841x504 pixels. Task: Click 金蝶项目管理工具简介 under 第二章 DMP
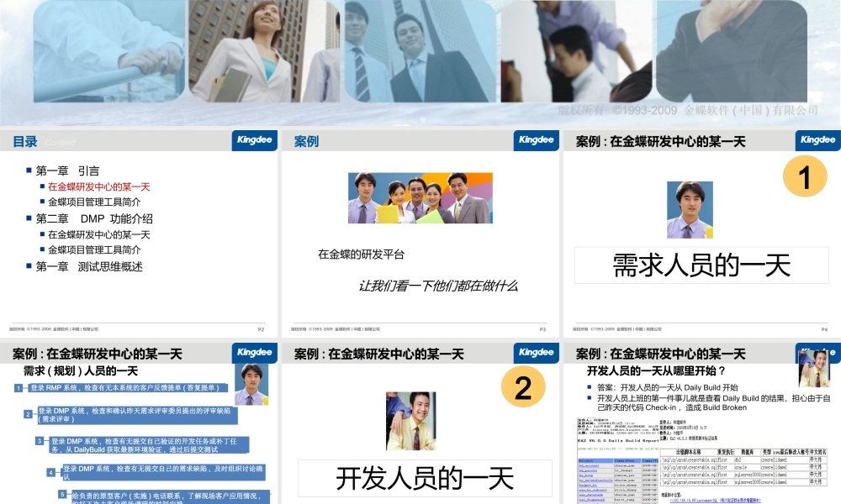click(x=94, y=249)
